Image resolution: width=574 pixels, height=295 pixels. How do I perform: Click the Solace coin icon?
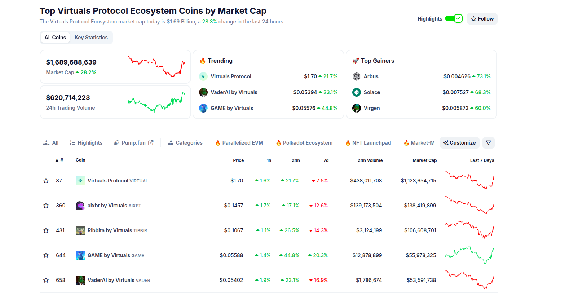[x=357, y=92]
